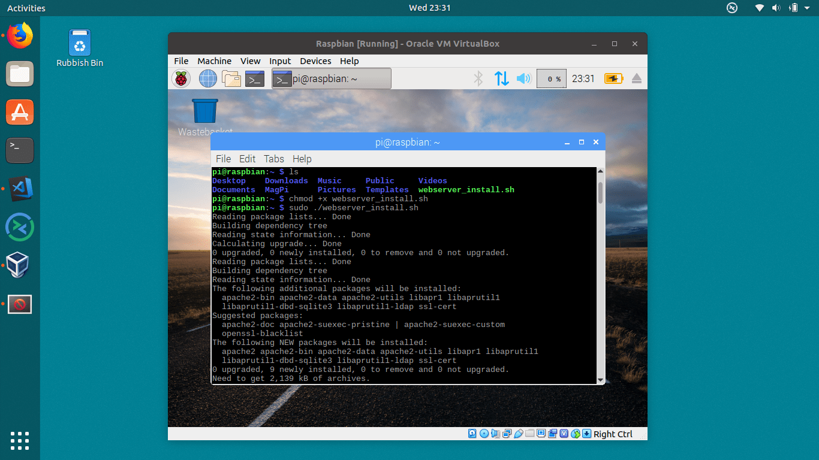
Task: Click the optical drive icon in VirtualBox status bar
Action: point(484,433)
